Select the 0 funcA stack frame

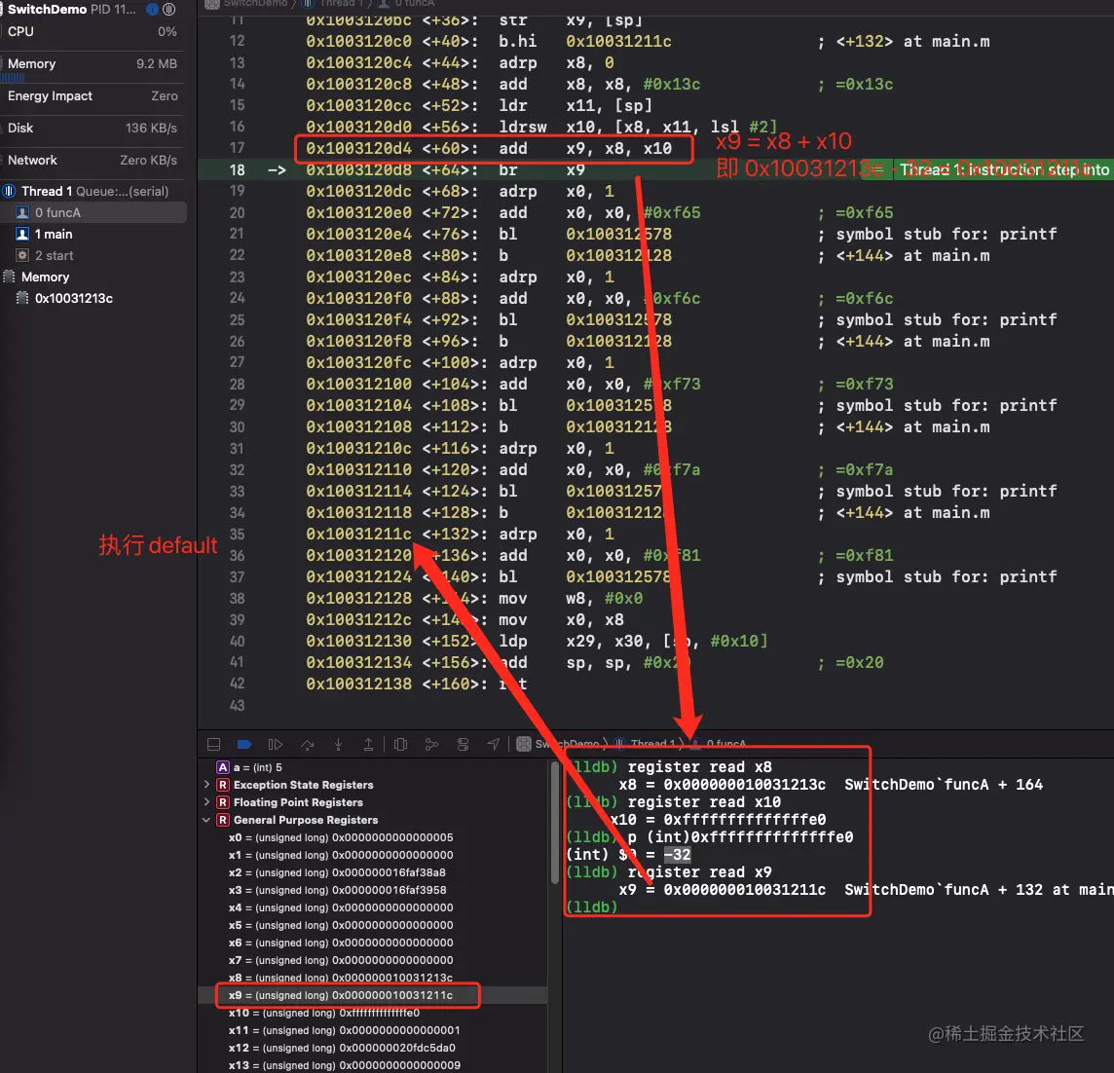(93, 212)
